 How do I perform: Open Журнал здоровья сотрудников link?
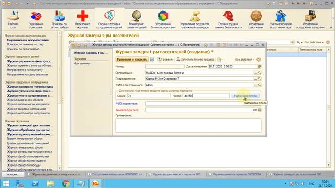pos(27,109)
